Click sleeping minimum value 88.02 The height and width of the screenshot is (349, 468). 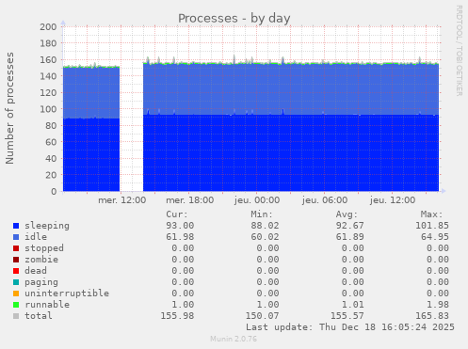pyautogui.click(x=265, y=226)
